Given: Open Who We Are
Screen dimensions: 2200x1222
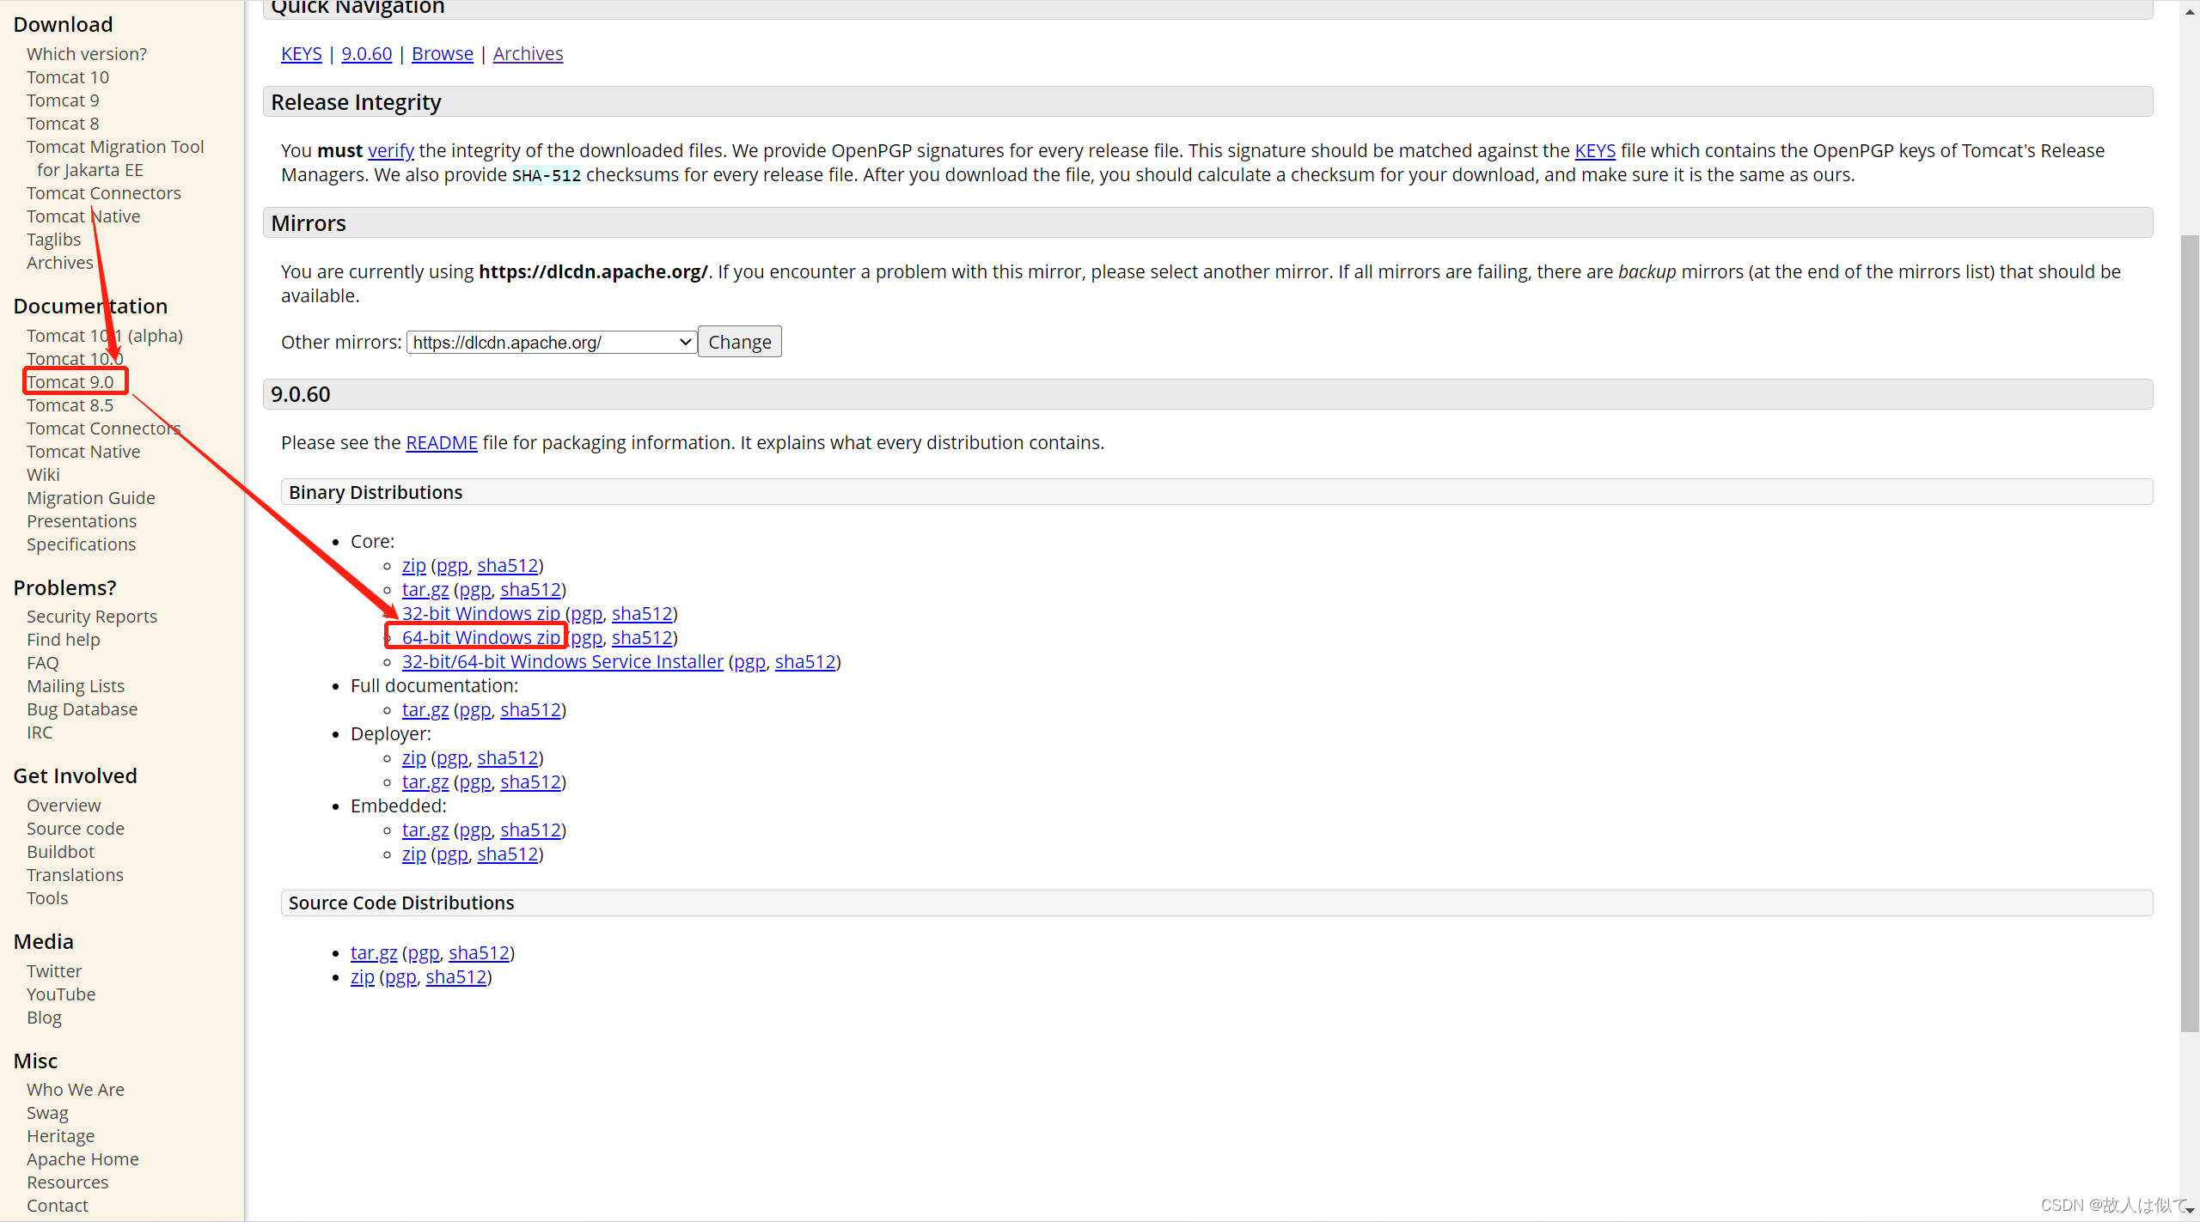Looking at the screenshot, I should 76,1089.
